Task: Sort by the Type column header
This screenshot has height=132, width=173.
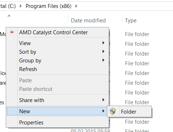Action: 131,21
